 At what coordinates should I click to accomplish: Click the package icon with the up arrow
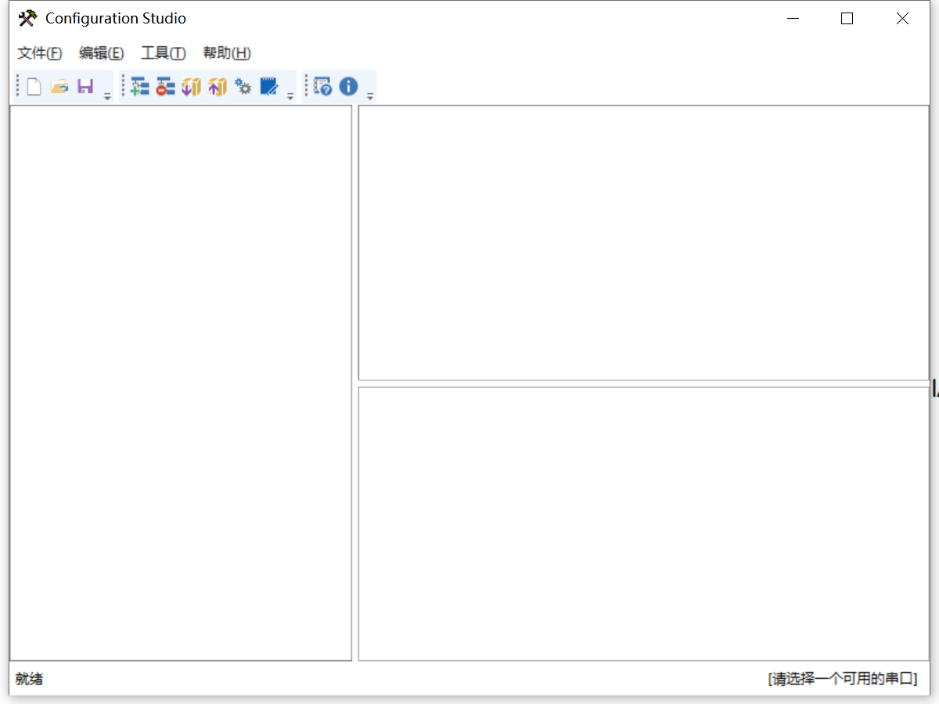pos(217,87)
